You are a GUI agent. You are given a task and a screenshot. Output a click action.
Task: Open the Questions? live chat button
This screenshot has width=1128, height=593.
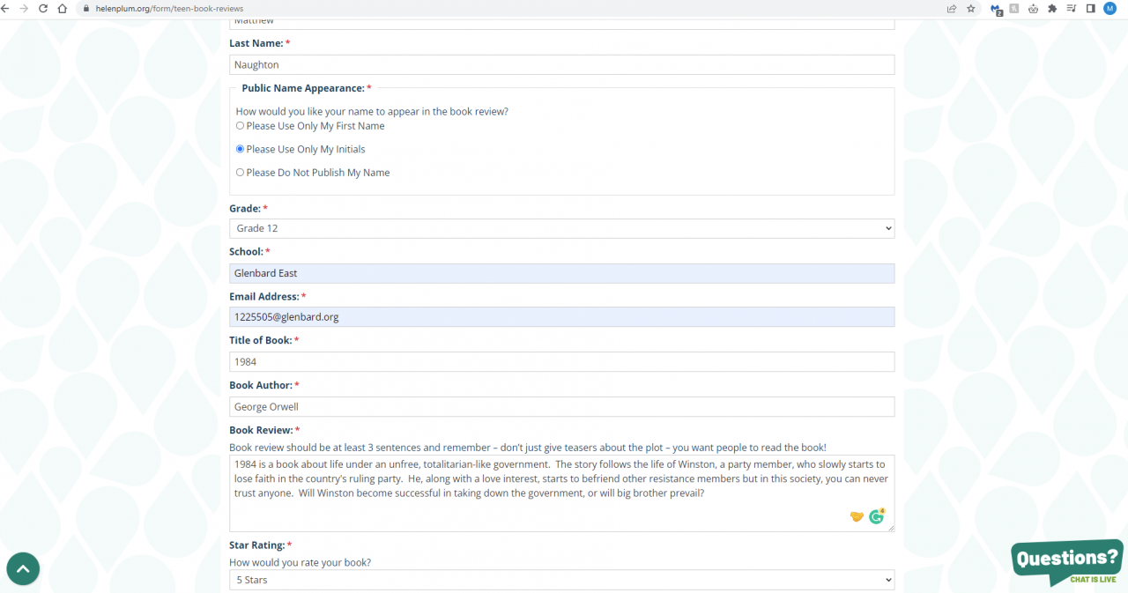click(1067, 562)
